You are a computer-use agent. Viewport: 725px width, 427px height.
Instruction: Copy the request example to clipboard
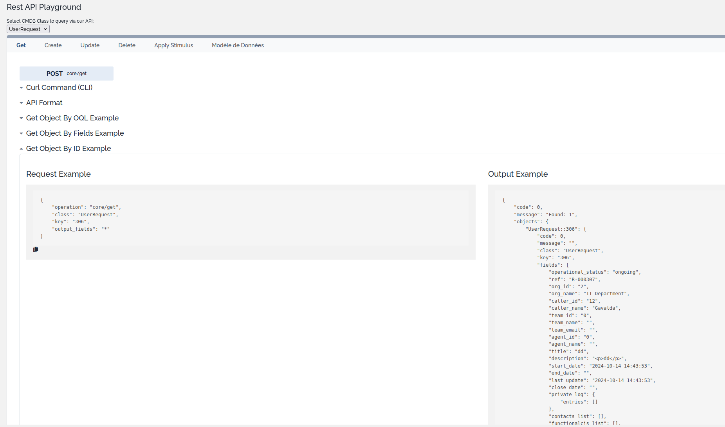pyautogui.click(x=36, y=249)
